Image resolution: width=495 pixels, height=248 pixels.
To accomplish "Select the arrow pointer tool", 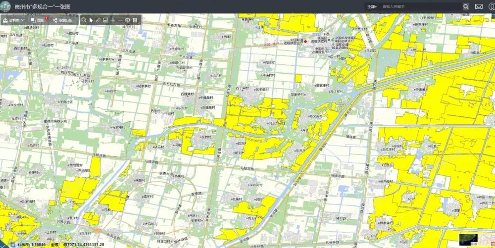I will (x=91, y=20).
